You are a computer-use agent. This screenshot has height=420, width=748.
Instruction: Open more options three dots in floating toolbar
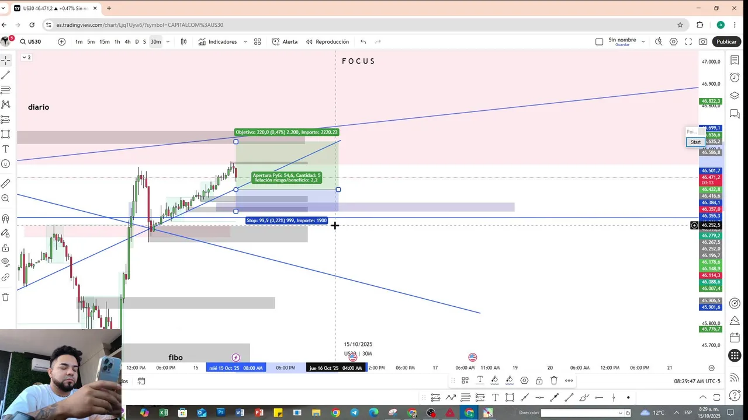pyautogui.click(x=569, y=380)
